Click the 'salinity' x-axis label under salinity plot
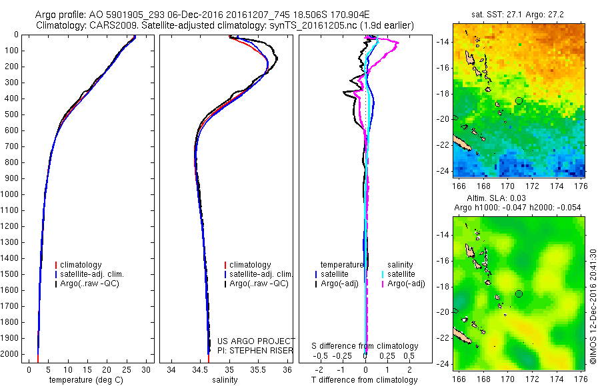 coord(225,380)
